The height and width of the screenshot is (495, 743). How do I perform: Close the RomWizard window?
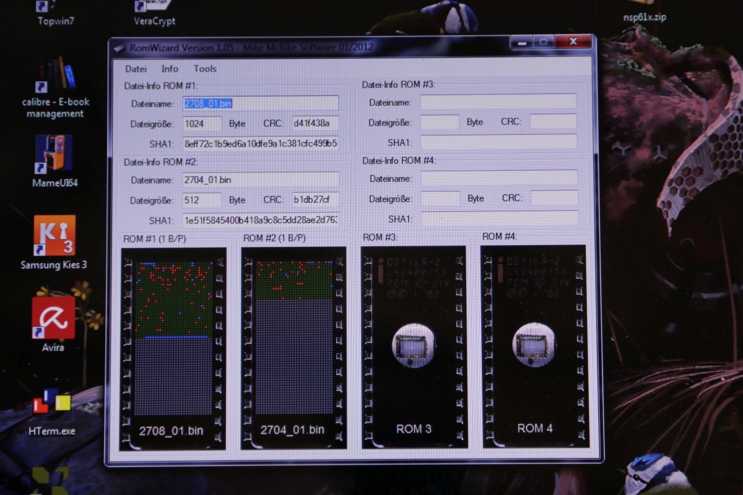(573, 42)
